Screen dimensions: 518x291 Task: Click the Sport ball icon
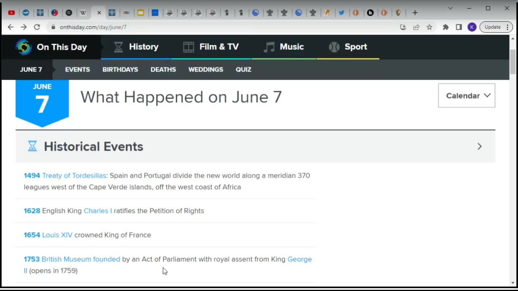[334, 47]
